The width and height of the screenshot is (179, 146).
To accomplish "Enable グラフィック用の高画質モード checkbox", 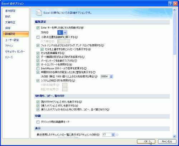I will tap(38, 122).
